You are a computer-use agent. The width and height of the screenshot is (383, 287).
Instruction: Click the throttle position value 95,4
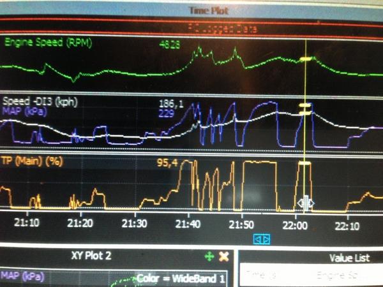167,163
